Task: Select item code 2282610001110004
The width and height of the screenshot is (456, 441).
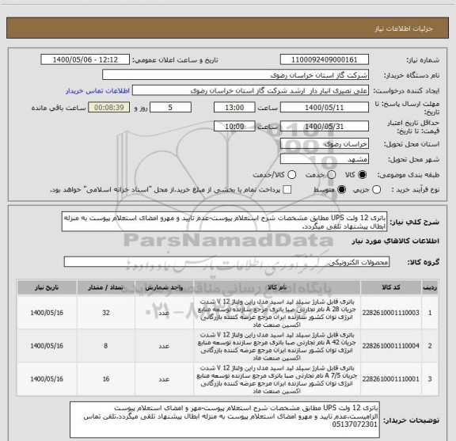Action: [x=390, y=346]
